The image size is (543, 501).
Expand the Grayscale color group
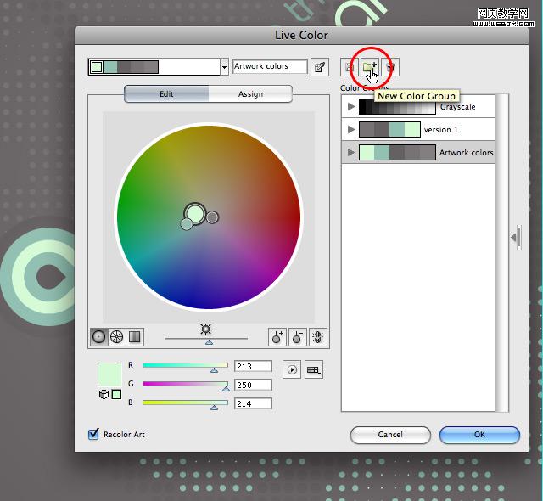(x=351, y=106)
